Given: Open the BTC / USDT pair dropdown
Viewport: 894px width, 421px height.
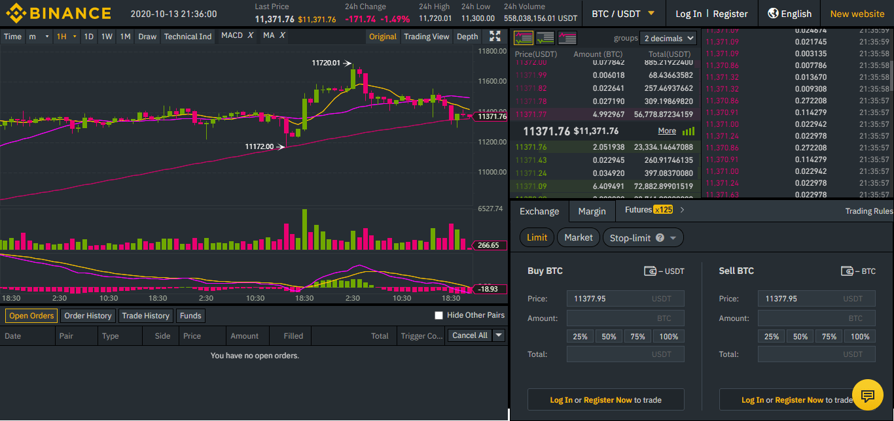Looking at the screenshot, I should click(622, 13).
